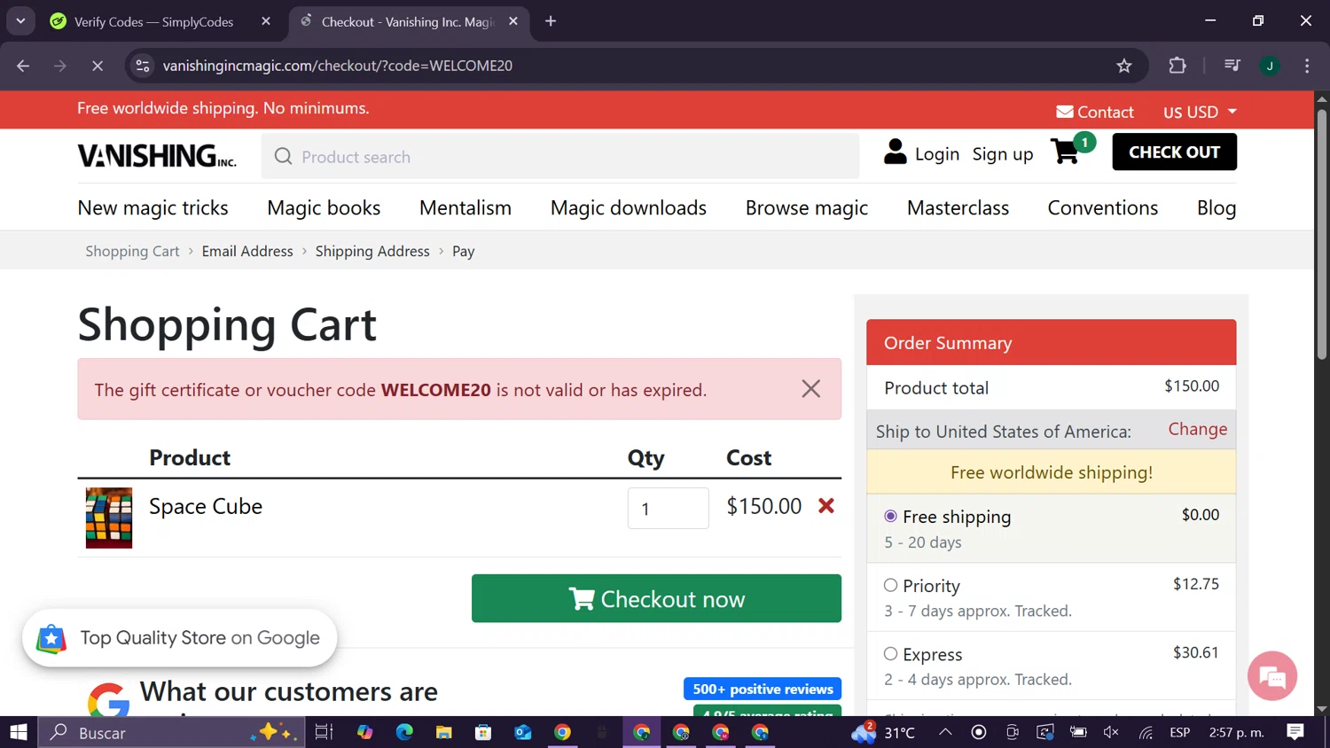The height and width of the screenshot is (748, 1330).
Task: Open the US USD currency dropdown
Action: click(1200, 112)
